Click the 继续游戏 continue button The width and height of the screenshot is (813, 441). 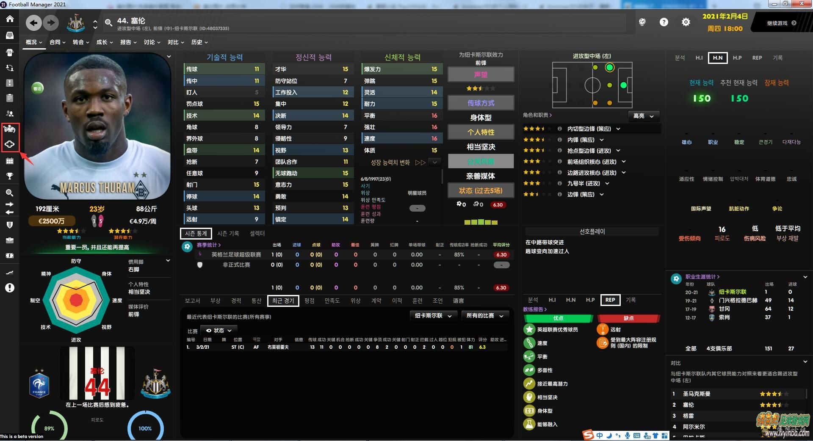tap(781, 23)
